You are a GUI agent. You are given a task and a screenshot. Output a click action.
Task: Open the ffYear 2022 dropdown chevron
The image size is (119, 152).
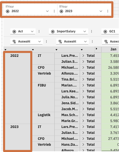(47, 11)
